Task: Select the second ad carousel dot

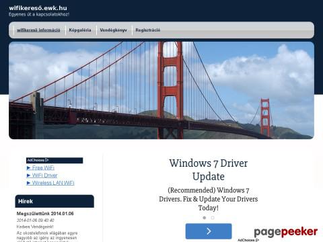Action: [213, 218]
